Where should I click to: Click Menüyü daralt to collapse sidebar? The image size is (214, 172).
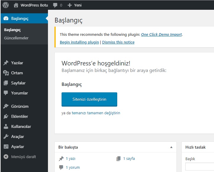(x=23, y=157)
